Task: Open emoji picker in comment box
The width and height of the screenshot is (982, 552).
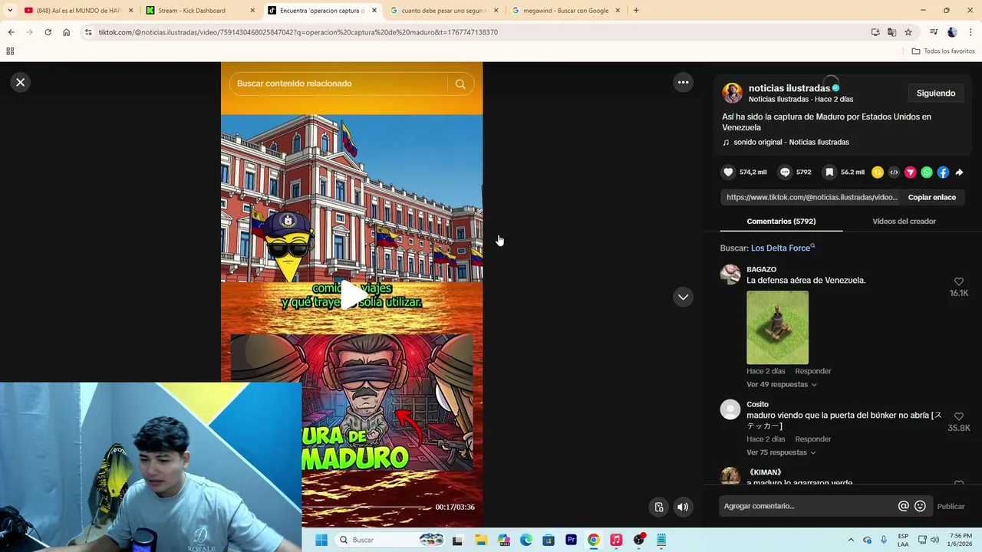Action: [920, 506]
